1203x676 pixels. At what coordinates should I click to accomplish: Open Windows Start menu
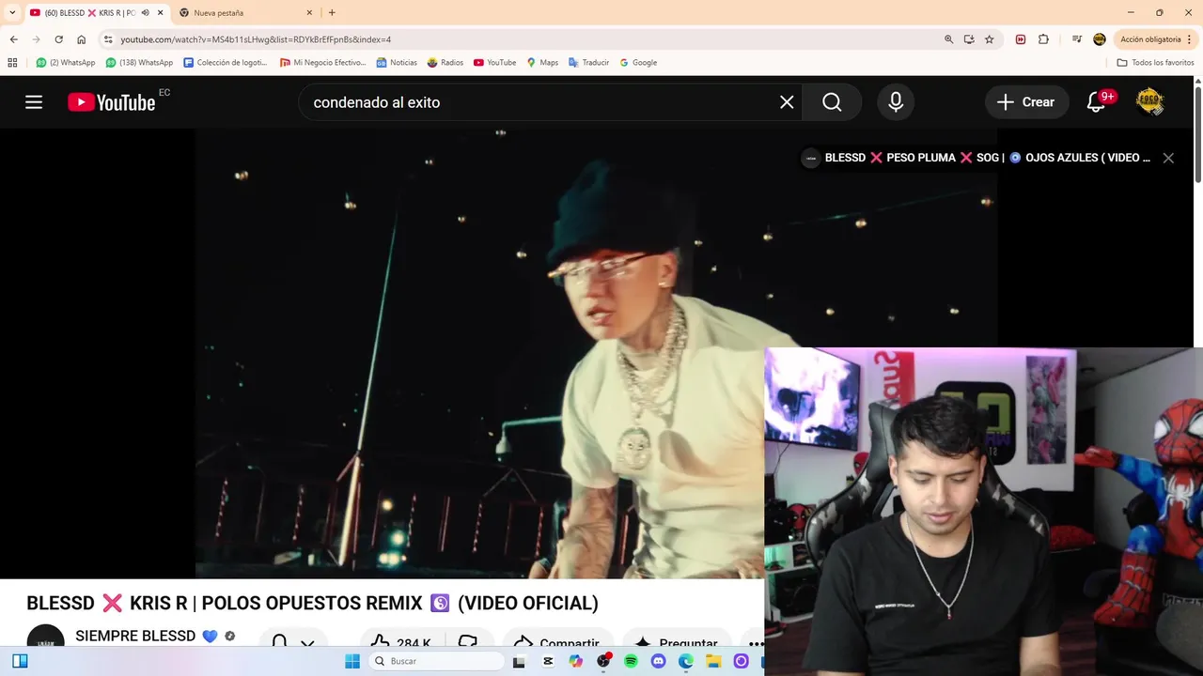coord(352,661)
